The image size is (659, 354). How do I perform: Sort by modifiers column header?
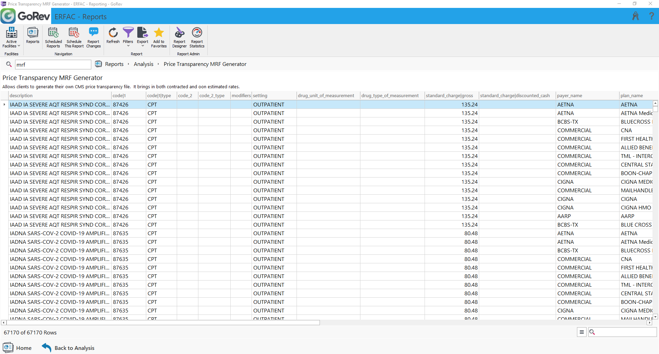pyautogui.click(x=241, y=95)
